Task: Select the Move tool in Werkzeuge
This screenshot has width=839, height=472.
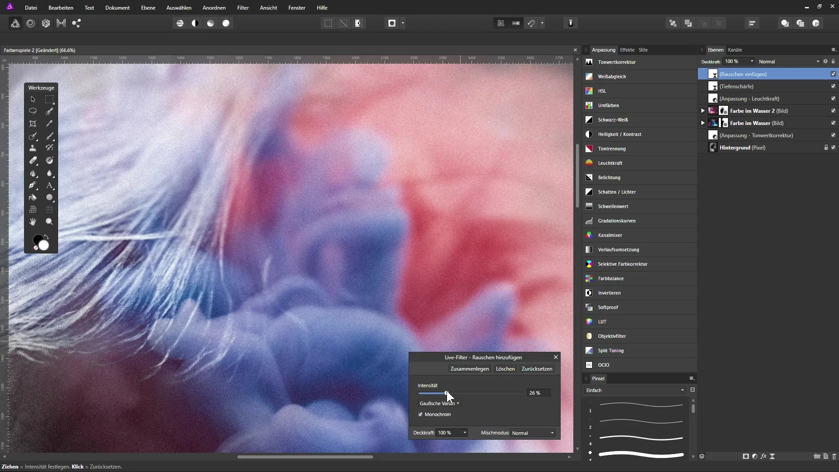Action: [33, 100]
